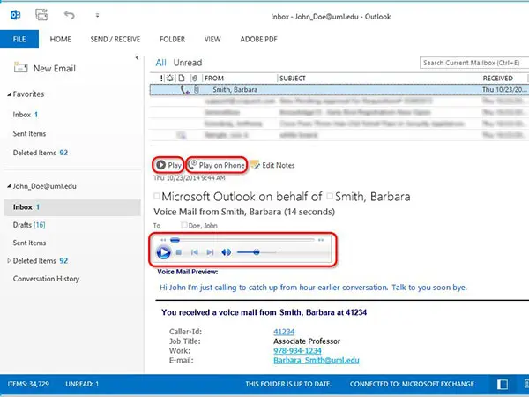
Task: Click the work number 978-934-1234 link
Action: click(x=297, y=351)
